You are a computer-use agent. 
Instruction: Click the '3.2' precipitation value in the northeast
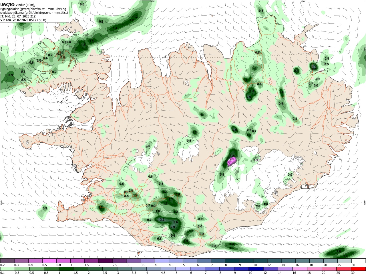(314, 68)
